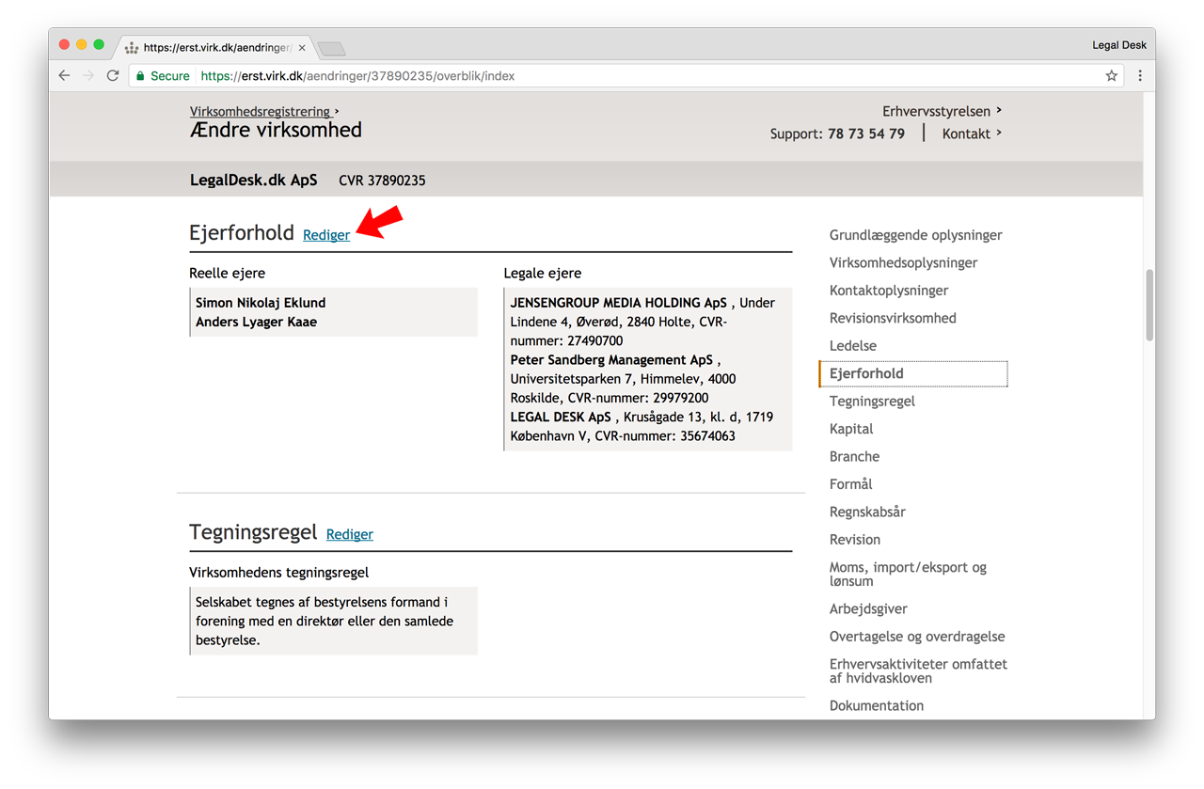Image resolution: width=1204 pixels, height=789 pixels.
Task: Select Tegningsregel in the side menu
Action: (872, 402)
